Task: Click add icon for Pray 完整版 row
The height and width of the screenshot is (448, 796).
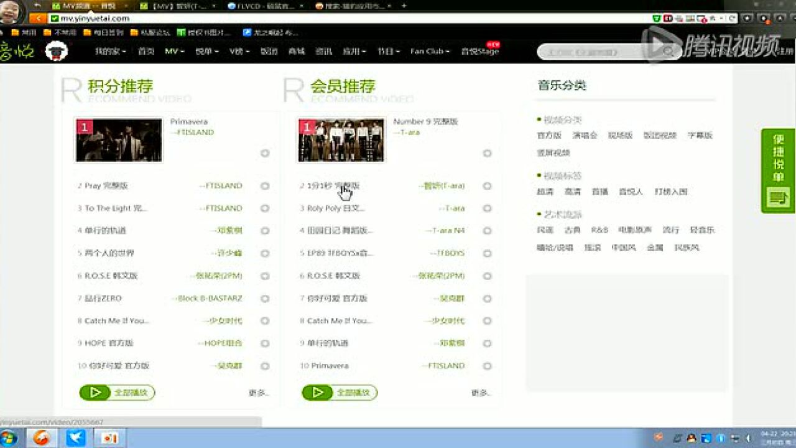Action: tap(265, 185)
